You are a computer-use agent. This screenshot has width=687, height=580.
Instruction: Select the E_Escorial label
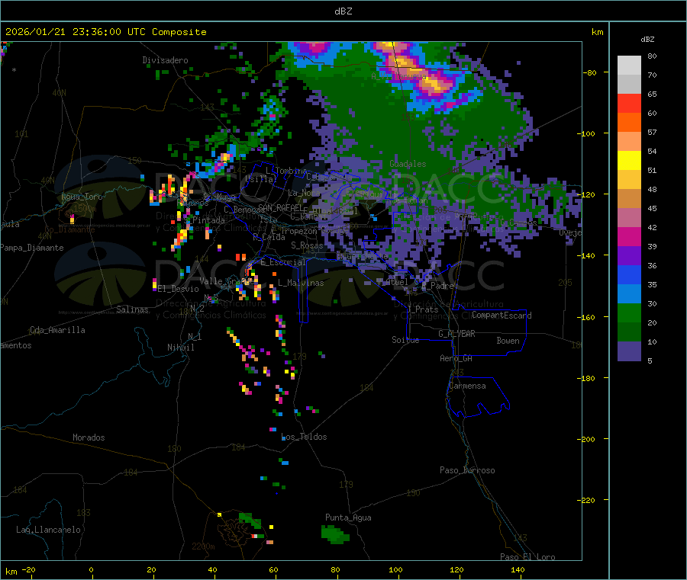pos(283,262)
